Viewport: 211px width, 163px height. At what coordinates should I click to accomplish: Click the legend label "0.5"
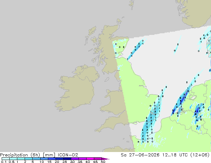tap(11, 162)
